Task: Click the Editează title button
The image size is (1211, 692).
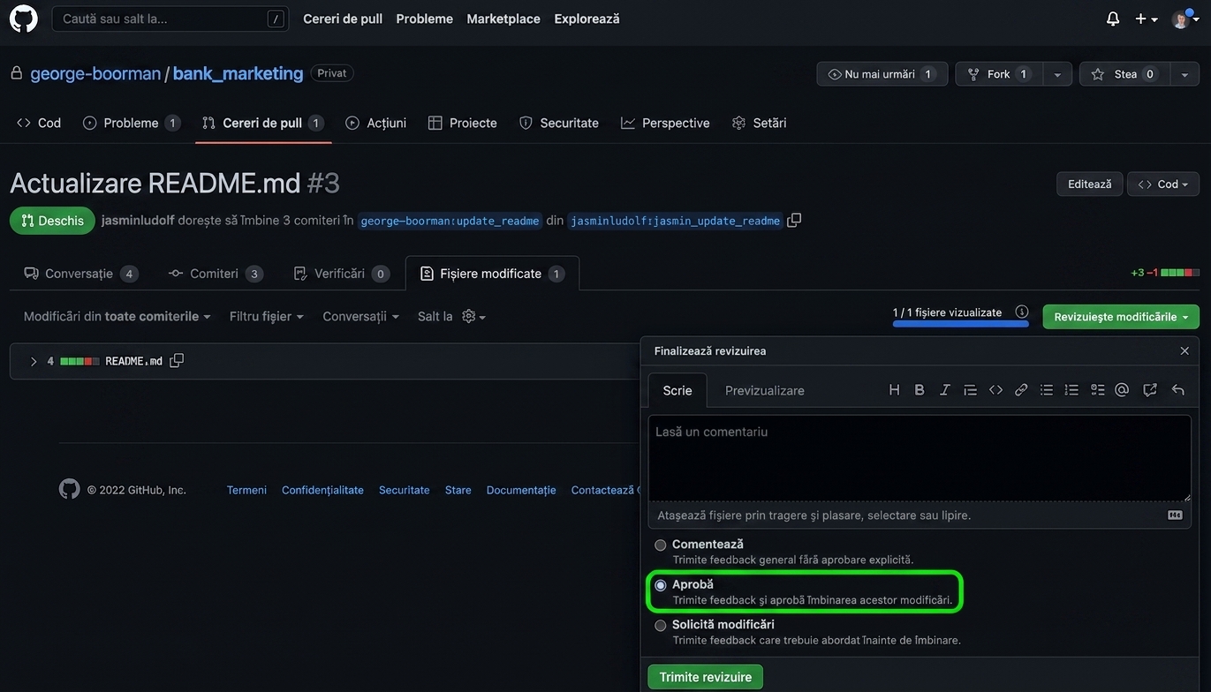Action: 1090,184
